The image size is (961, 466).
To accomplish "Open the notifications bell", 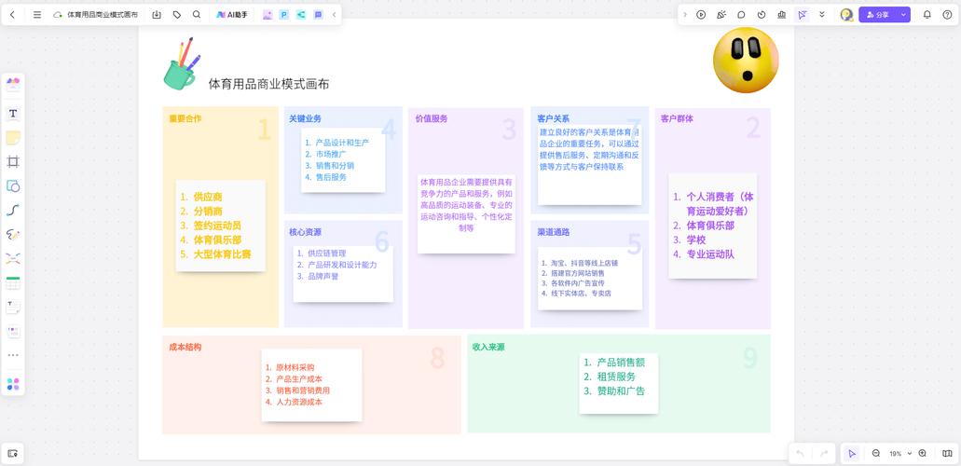I will 927,15.
